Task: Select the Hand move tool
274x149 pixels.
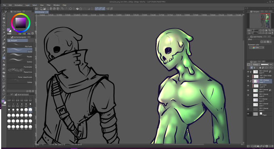Action: tap(4, 19)
